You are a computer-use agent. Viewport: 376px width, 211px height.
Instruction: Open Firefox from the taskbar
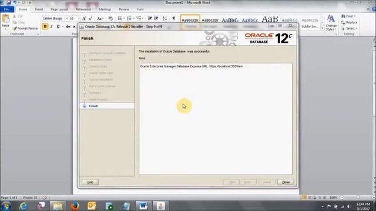pyautogui.click(x=75, y=206)
